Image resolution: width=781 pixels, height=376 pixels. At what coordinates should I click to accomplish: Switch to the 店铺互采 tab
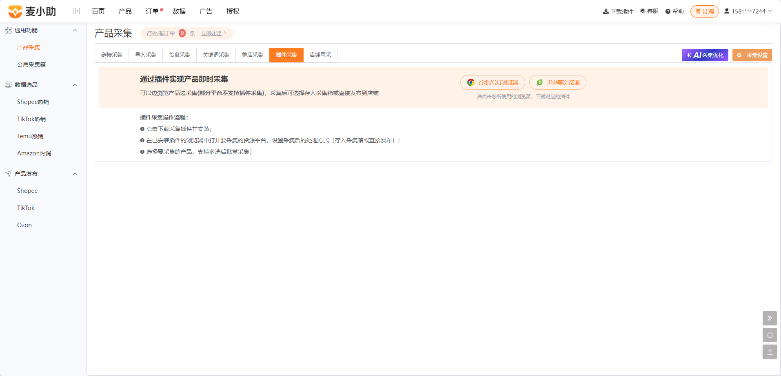(320, 55)
